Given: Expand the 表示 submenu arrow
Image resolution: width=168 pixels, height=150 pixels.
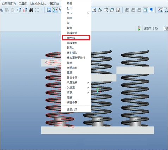Looking at the screenshot, I should point(88,13).
